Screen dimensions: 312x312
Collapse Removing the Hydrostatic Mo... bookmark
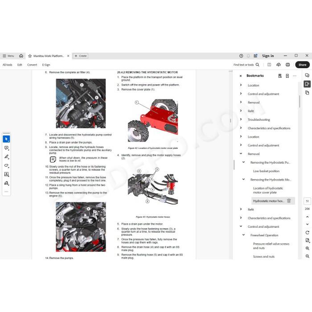[x=243, y=179]
